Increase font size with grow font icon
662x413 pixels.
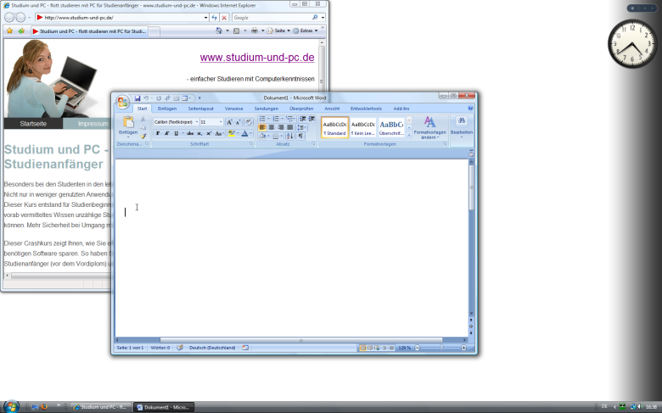click(229, 122)
